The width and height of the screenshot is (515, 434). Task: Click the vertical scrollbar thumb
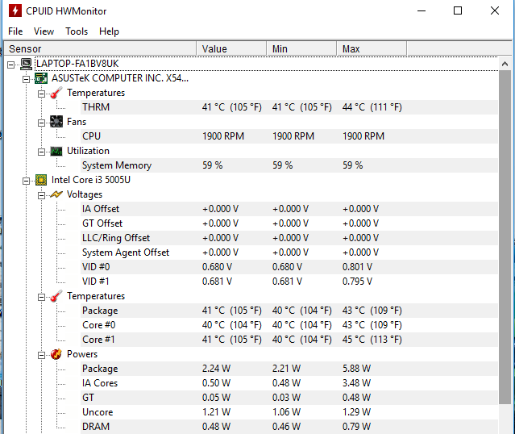click(505, 236)
